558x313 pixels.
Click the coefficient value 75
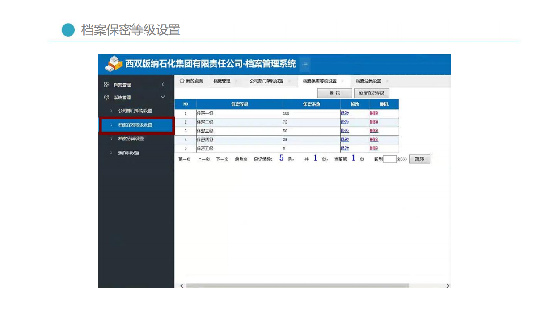285,122
